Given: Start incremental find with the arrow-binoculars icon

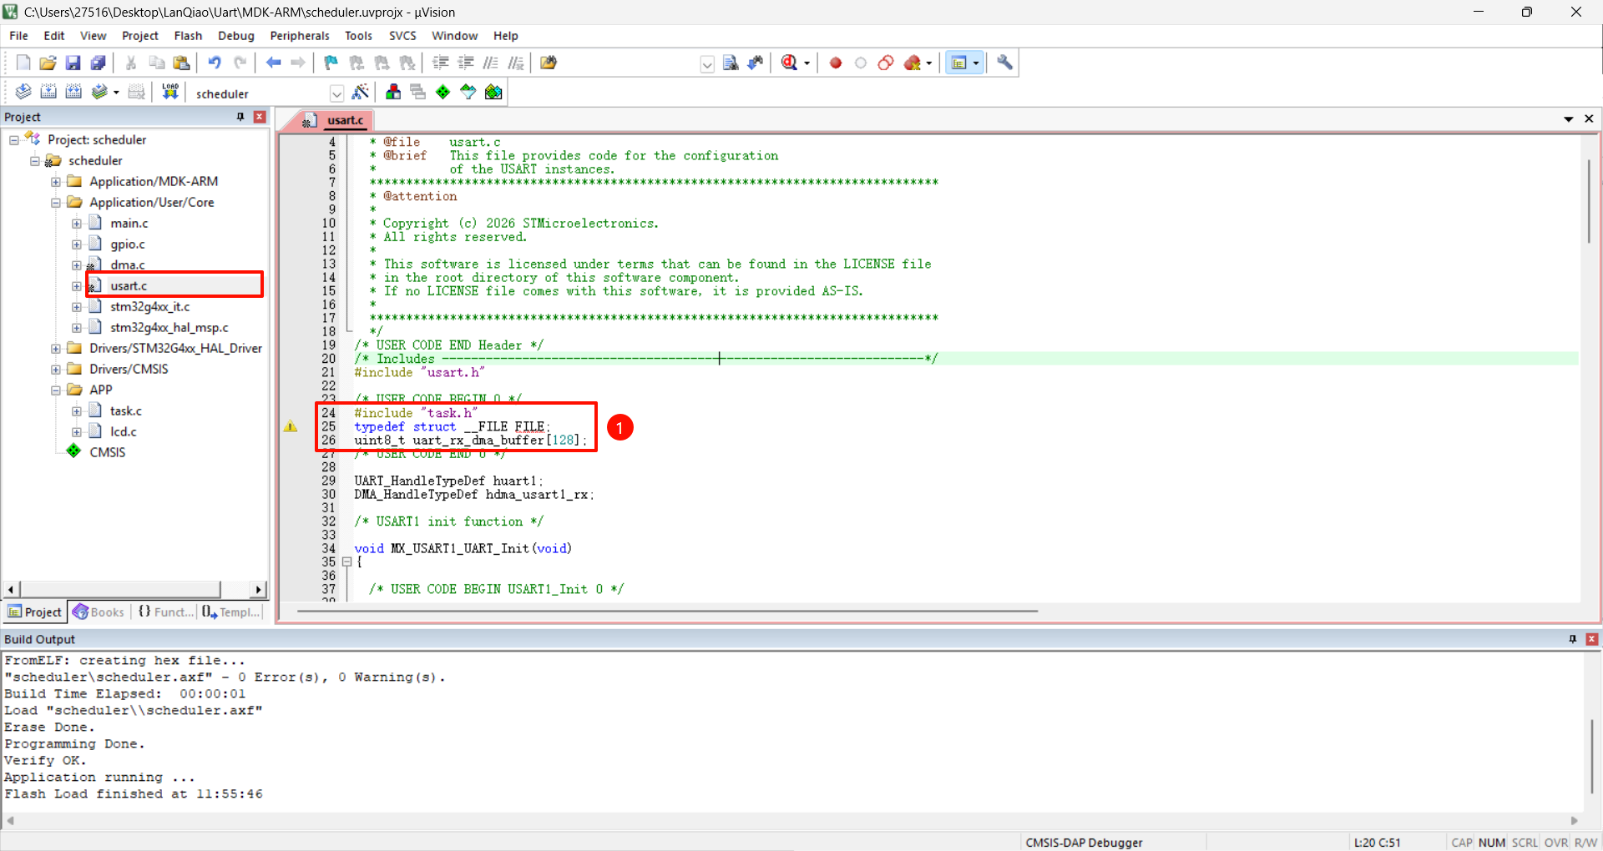Looking at the screenshot, I should (756, 63).
